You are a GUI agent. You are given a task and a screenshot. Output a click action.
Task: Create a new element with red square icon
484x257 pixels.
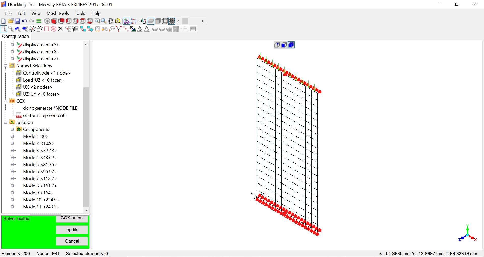coord(46,29)
